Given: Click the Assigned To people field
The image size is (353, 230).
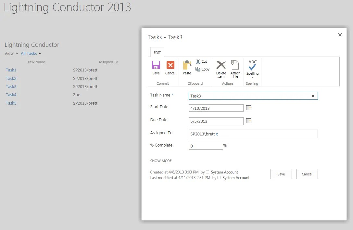Looking at the screenshot, I should coord(253,134).
